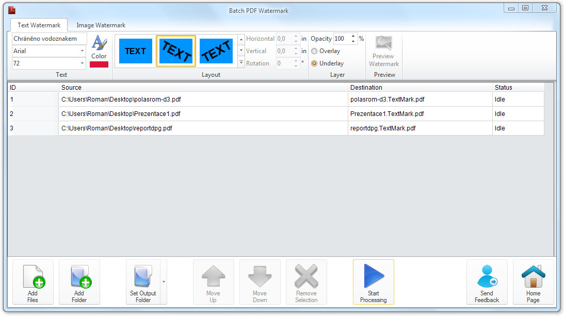This screenshot has height=316, width=565.
Task: Select the Underlay radio button
Action: 314,63
